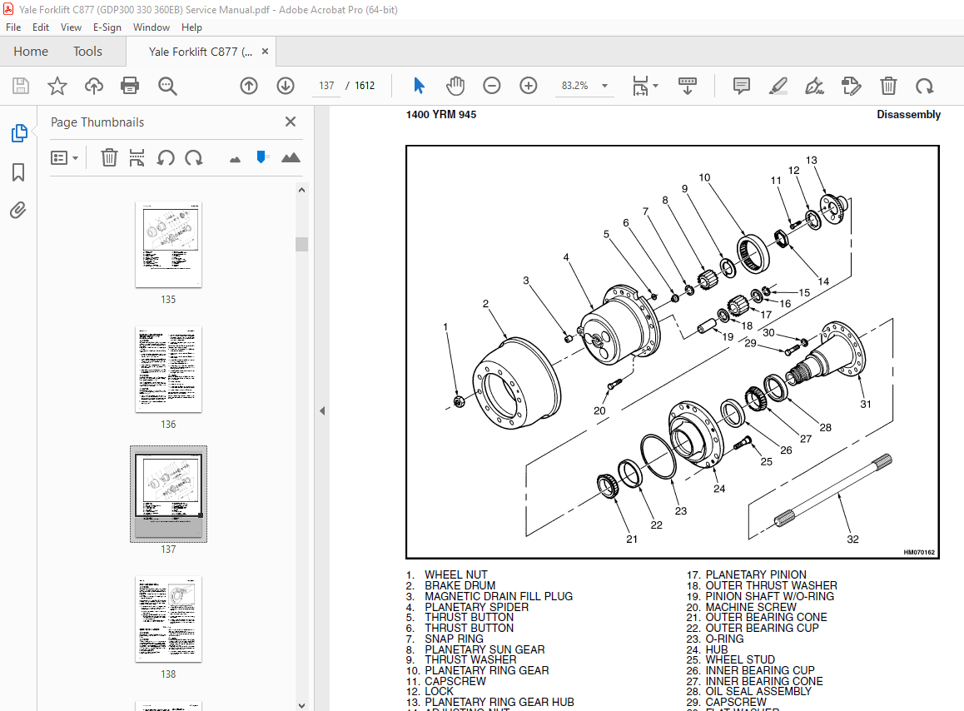The height and width of the screenshot is (711, 964).
Task: Click 'MAGNETIC DRAIN FILL PLUG' text
Action: click(499, 596)
